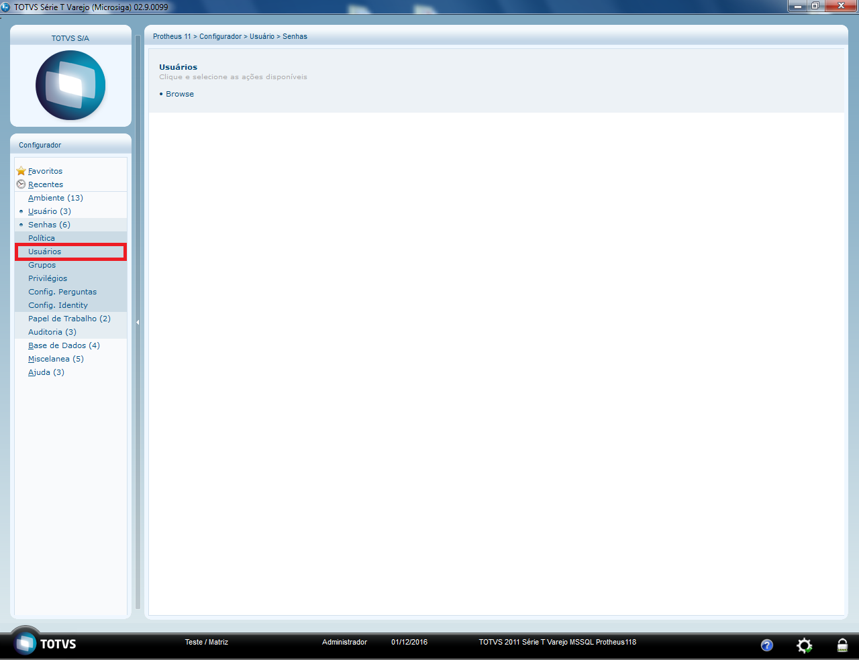
Task: Open the Favoritos link
Action: [x=45, y=171]
